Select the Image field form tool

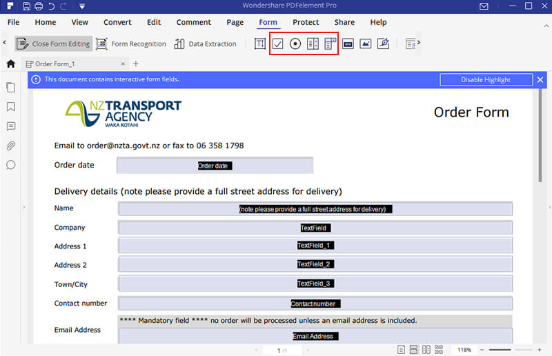tap(366, 43)
